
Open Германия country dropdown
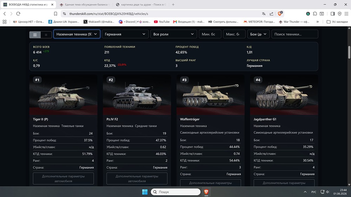125,34
